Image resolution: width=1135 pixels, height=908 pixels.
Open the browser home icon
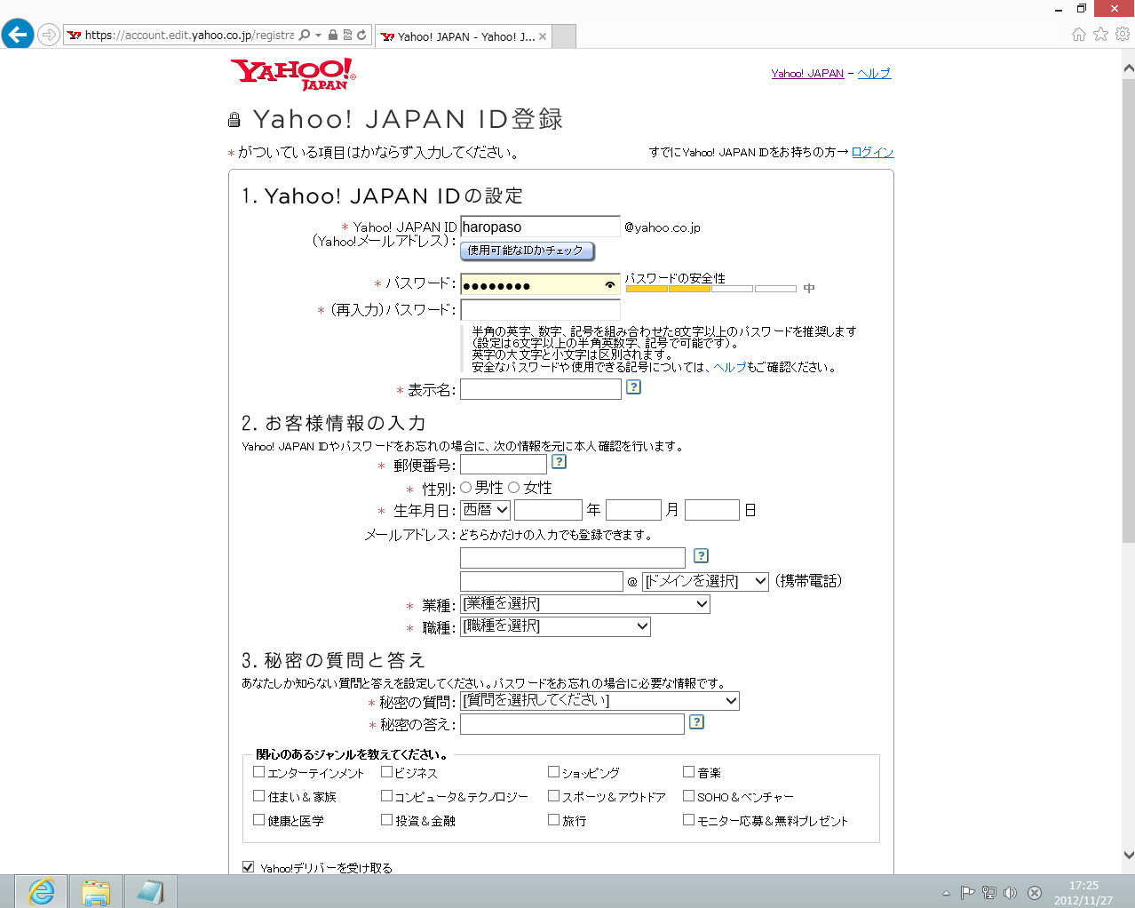(x=1079, y=35)
